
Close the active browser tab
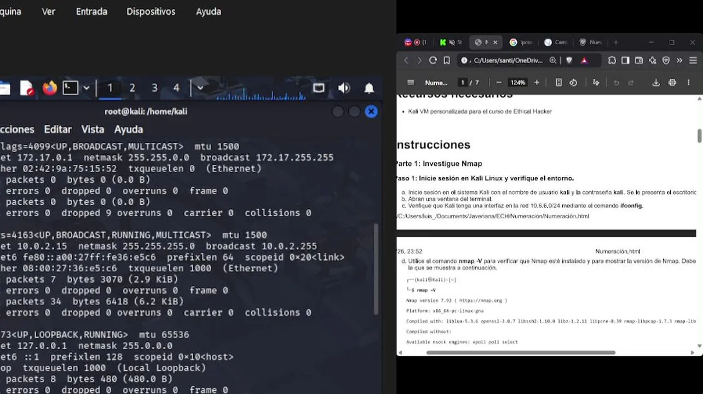(x=495, y=42)
